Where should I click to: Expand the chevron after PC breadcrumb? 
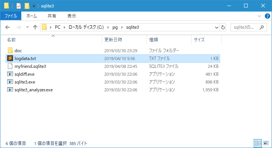[x=64, y=27]
